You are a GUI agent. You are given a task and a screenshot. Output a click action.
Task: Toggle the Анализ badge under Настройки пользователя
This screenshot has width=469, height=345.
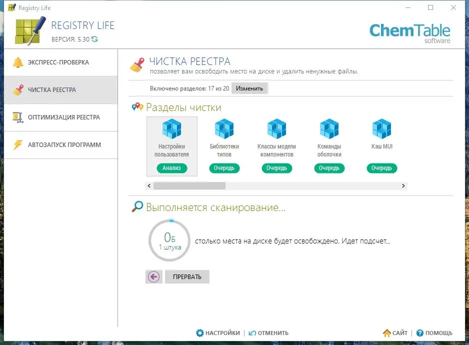[x=171, y=168]
